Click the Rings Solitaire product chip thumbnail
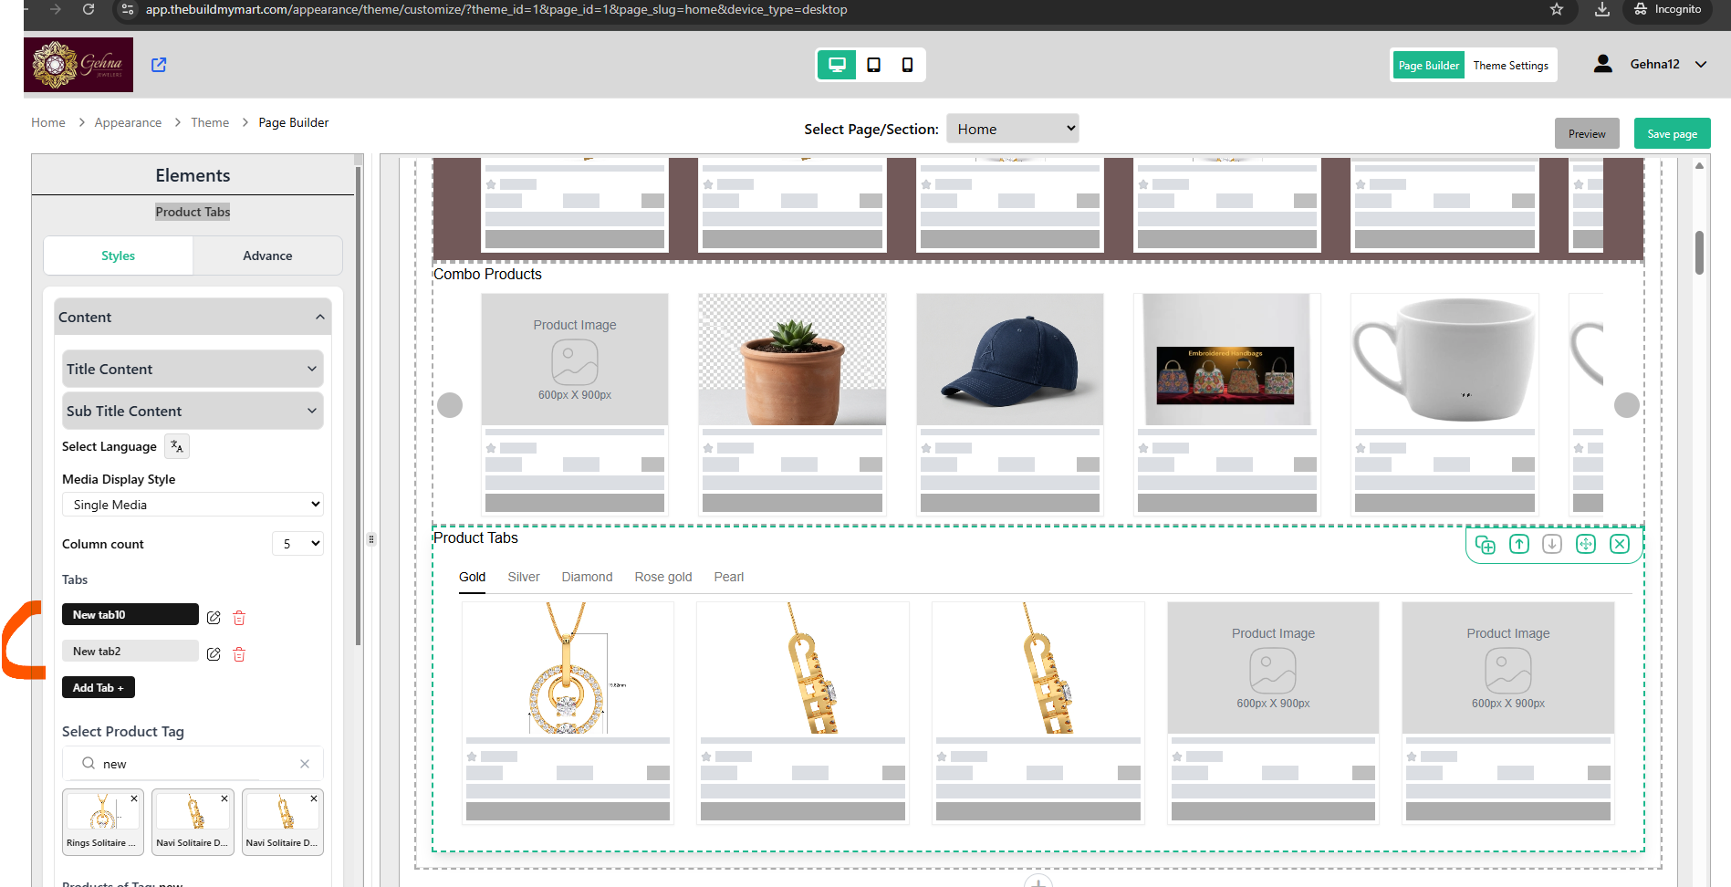 coord(102,812)
